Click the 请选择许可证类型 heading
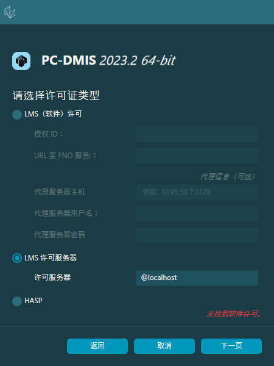 pos(56,96)
